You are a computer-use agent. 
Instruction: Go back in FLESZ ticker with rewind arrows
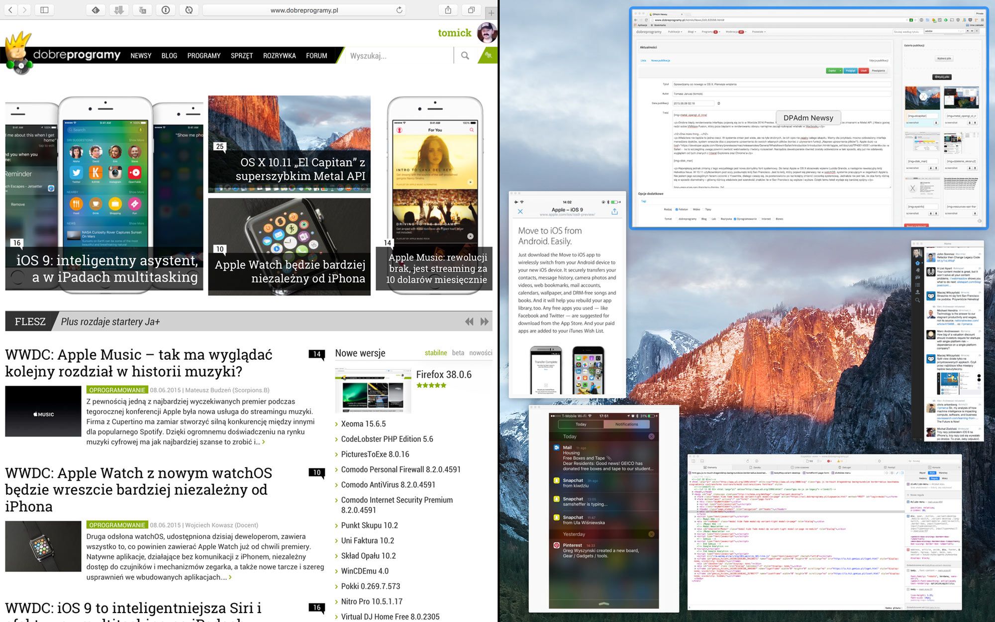pyautogui.click(x=469, y=322)
